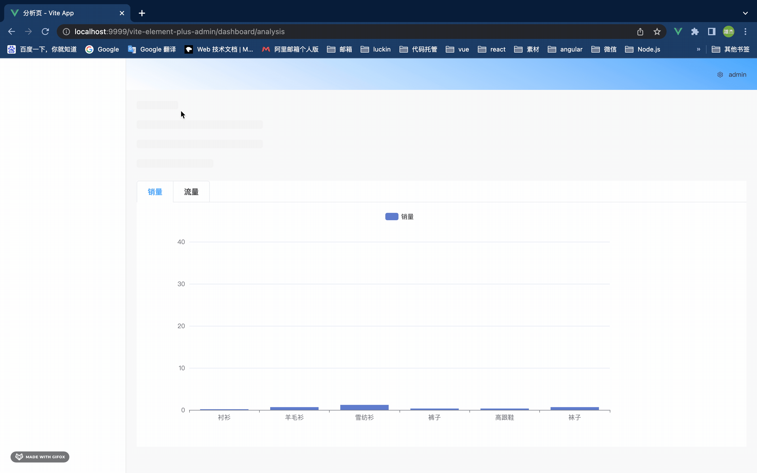Bookmark this page with the star icon

pyautogui.click(x=657, y=32)
